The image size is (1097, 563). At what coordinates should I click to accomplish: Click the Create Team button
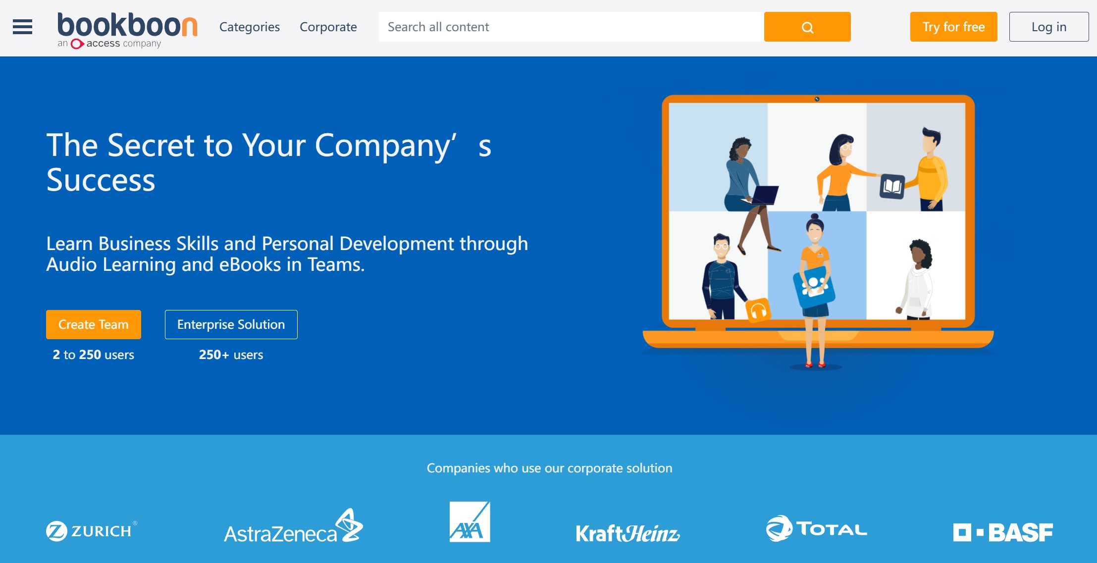coord(93,325)
